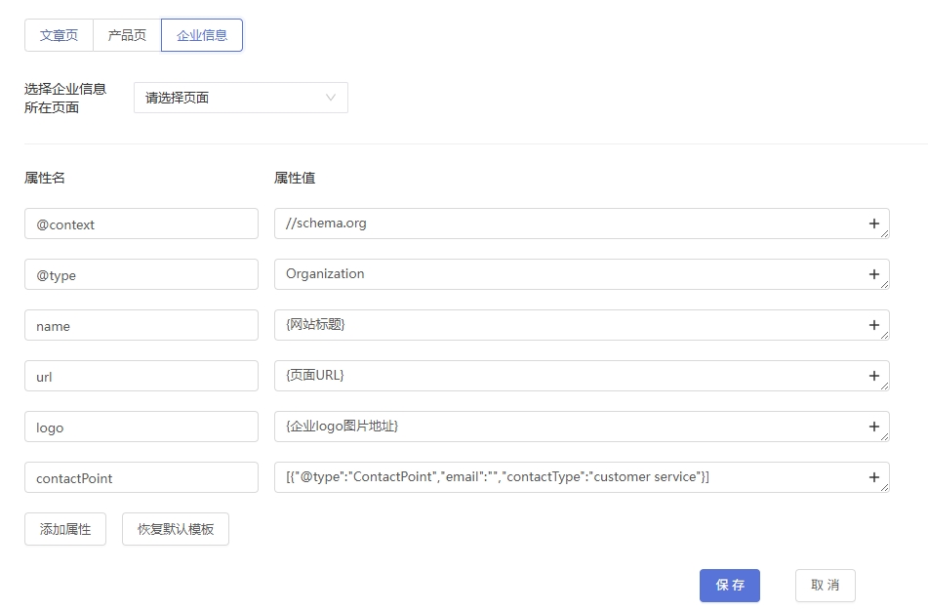Focus the @type attribute name field

pos(141,274)
